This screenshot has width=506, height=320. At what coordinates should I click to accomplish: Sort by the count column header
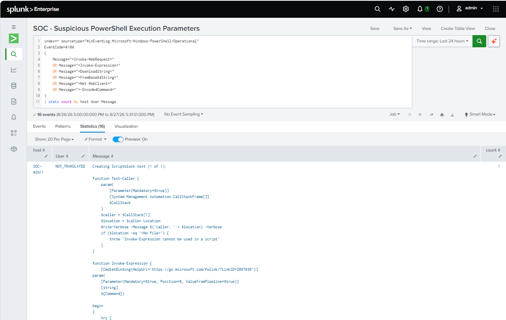pos(493,150)
